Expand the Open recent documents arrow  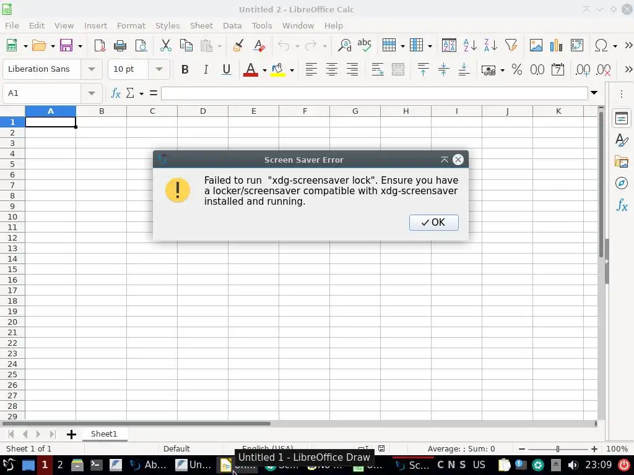[53, 46]
